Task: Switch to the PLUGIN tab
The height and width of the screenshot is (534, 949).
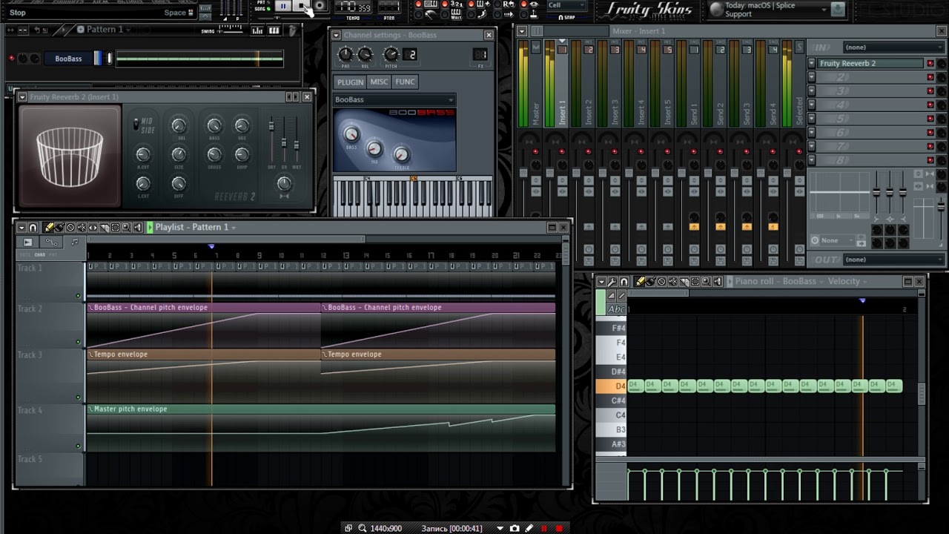Action: (x=350, y=82)
